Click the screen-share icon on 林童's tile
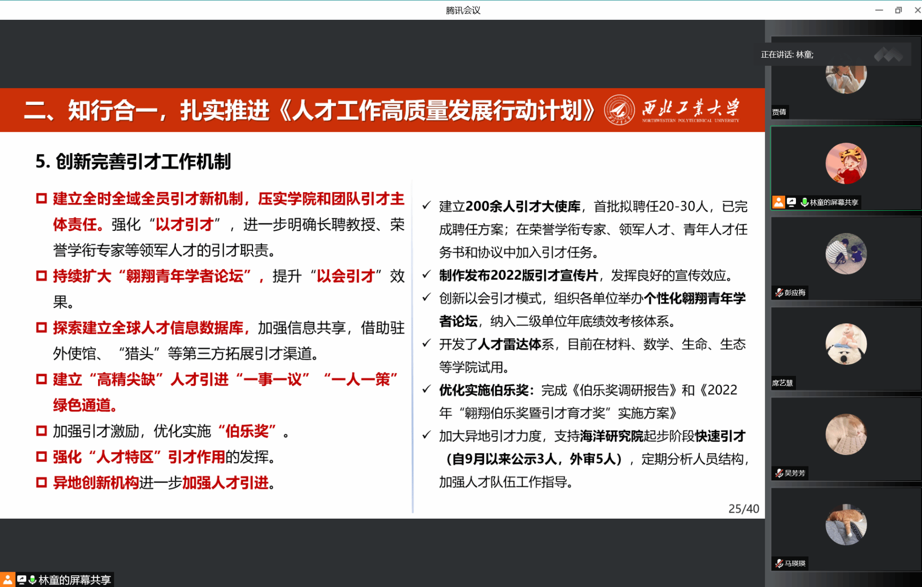The image size is (922, 587). (791, 202)
